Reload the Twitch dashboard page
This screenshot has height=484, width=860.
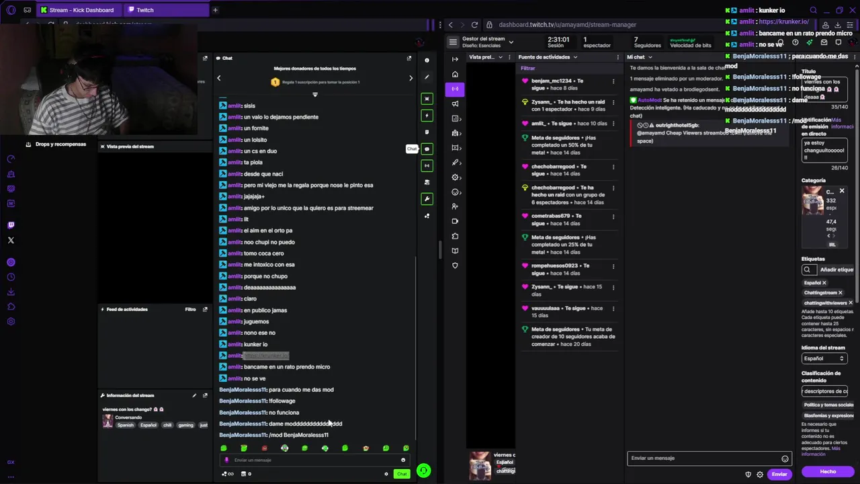(474, 25)
